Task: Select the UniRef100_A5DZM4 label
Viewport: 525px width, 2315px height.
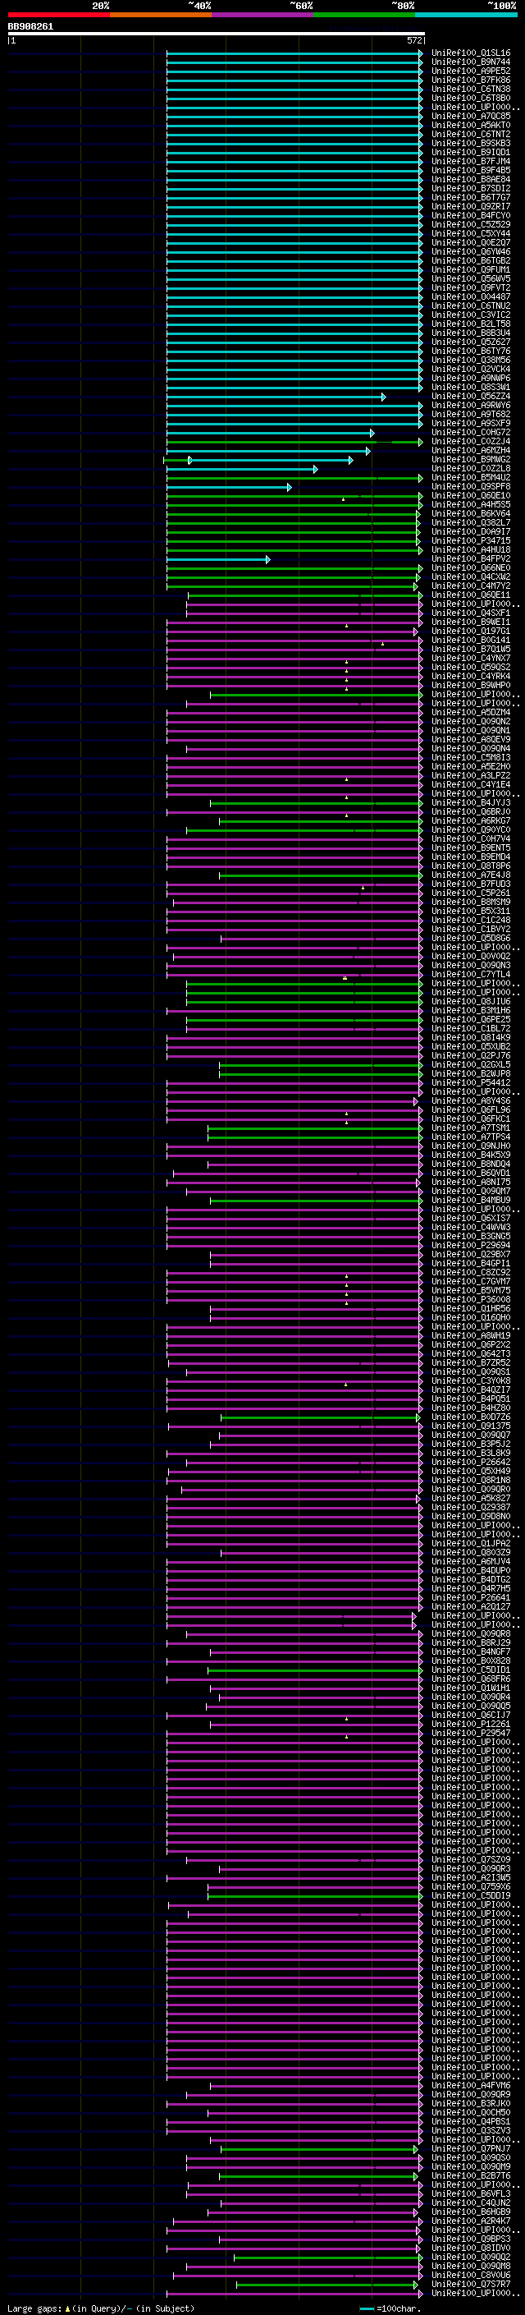Action: [471, 713]
